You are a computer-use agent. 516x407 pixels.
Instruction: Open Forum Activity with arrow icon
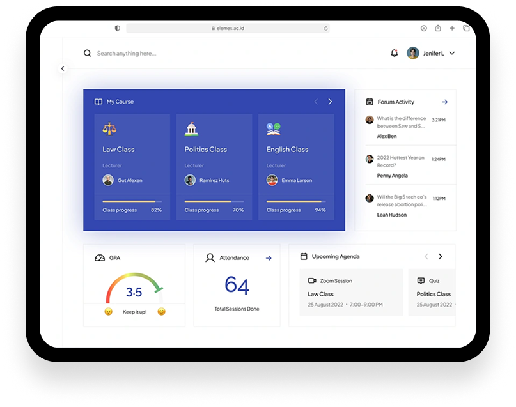444,102
